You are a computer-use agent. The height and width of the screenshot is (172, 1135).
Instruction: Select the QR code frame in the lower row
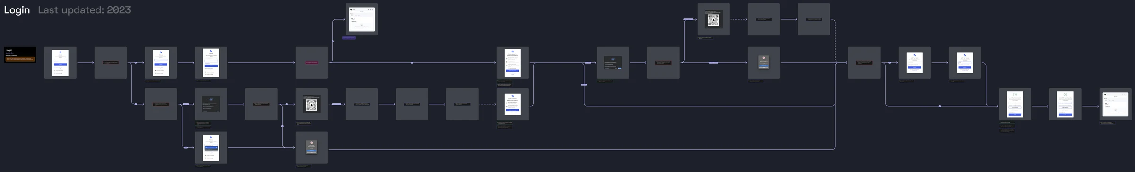tap(312, 104)
